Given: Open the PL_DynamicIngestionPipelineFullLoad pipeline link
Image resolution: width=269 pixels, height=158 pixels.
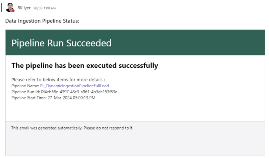Looking at the screenshot, I should (x=74, y=86).
